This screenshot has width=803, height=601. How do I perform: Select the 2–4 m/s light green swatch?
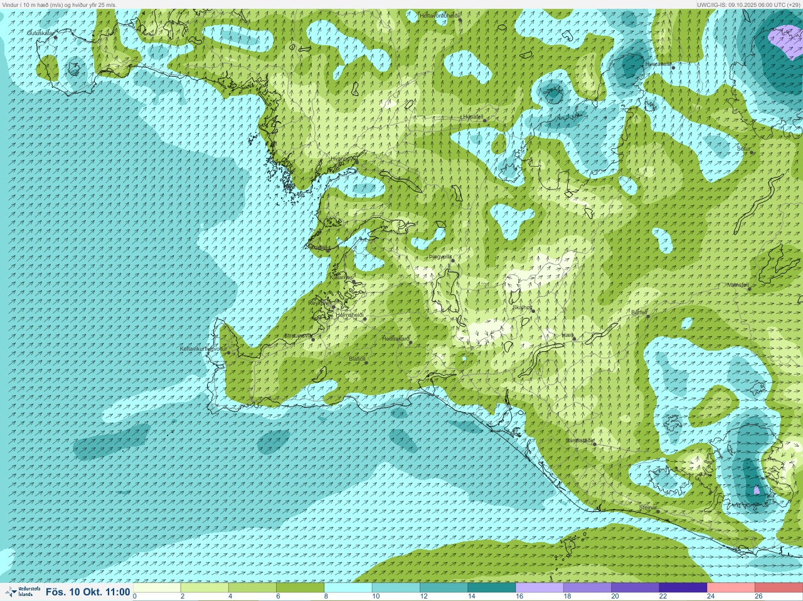(205, 588)
